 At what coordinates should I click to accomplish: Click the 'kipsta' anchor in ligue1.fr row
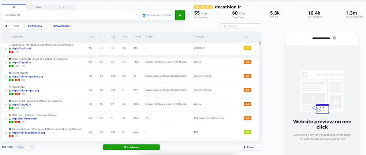point(197,62)
